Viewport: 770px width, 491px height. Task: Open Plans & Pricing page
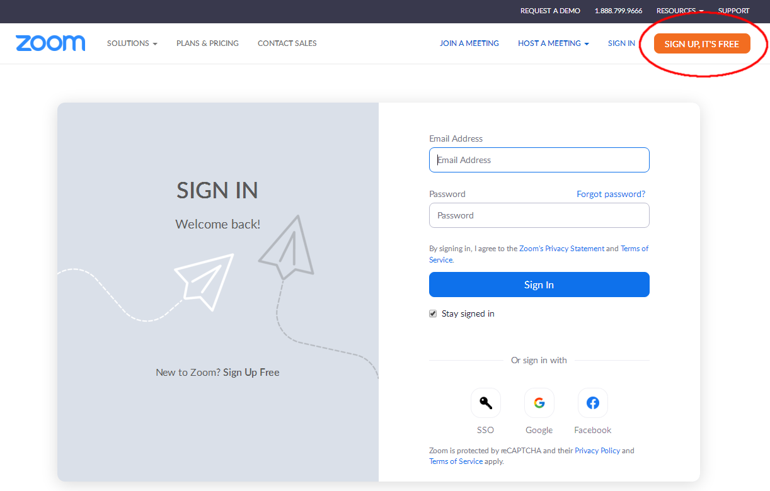click(x=207, y=43)
